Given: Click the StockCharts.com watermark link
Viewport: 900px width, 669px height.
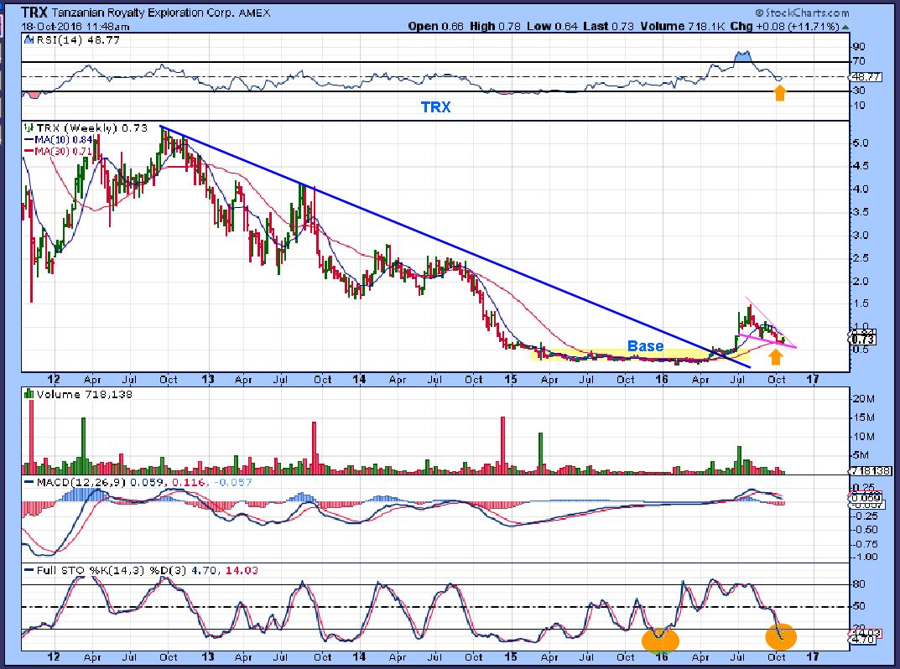Looking at the screenshot, I should pos(802,13).
